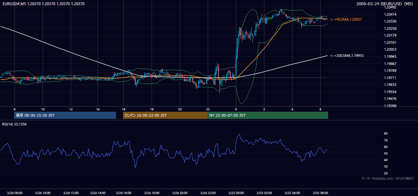
Task: Click price level 1.20336 on the price axis
Action: coord(390,21)
